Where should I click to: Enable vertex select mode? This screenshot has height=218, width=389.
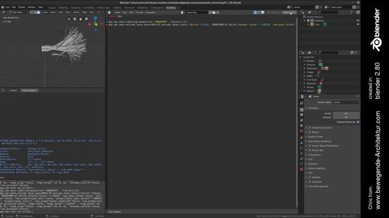coord(31,12)
